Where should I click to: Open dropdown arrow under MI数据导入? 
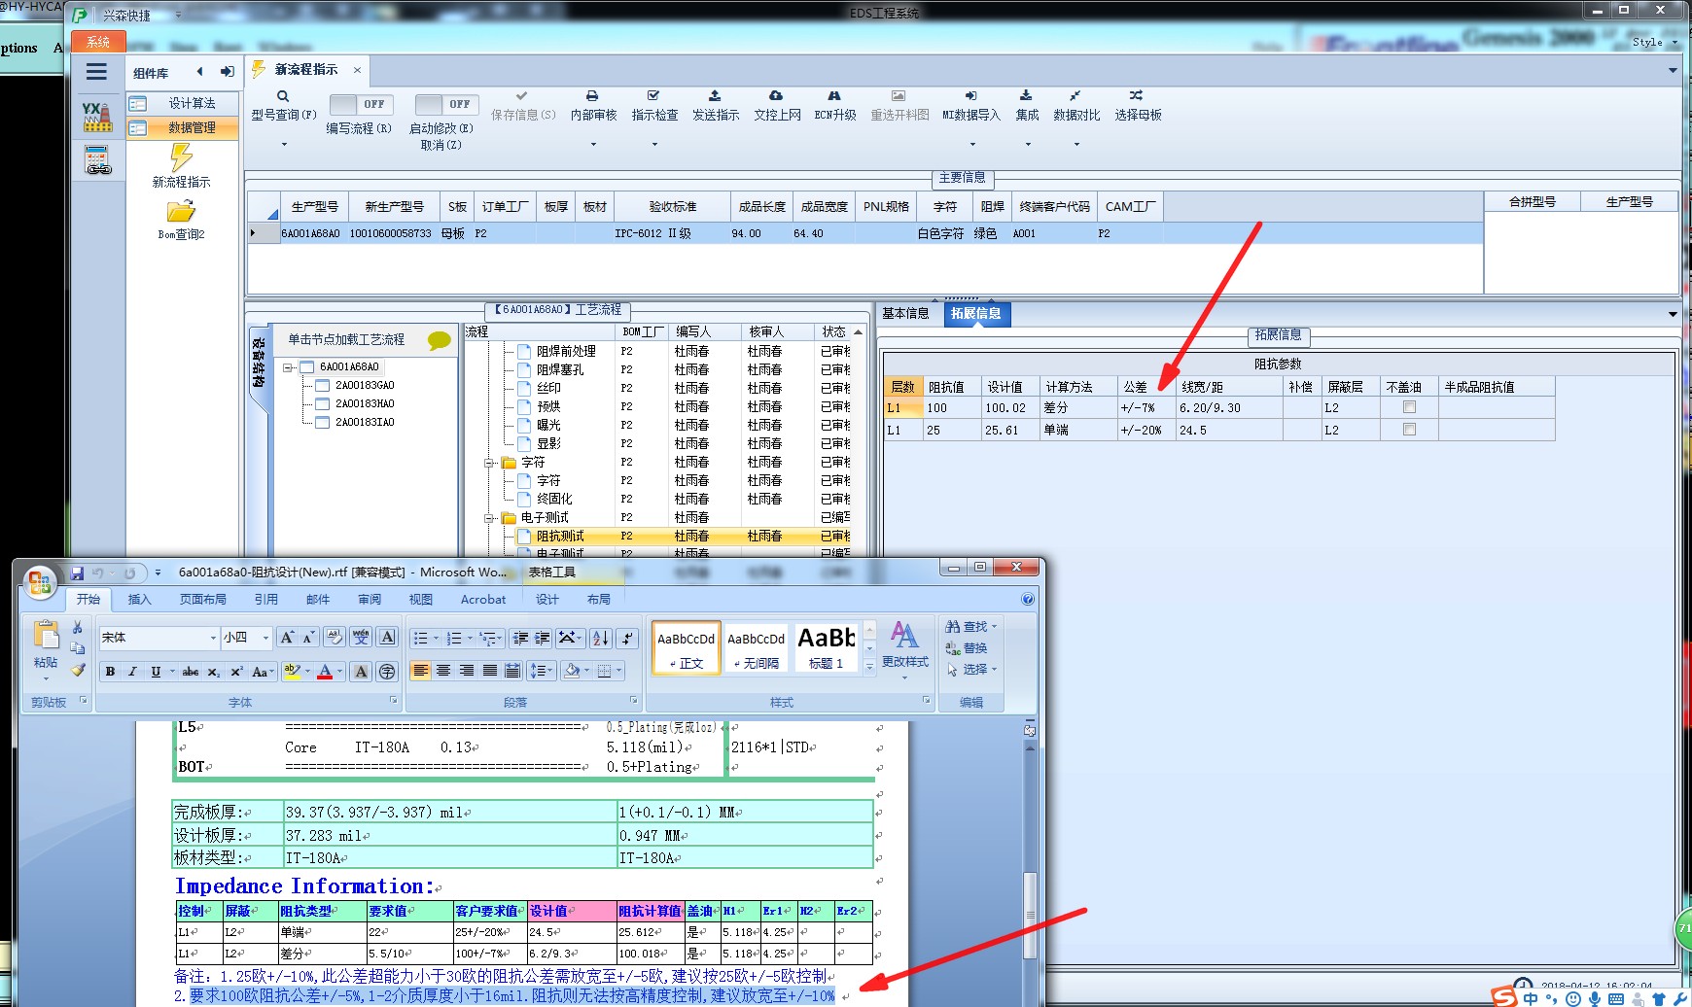pyautogui.click(x=972, y=145)
